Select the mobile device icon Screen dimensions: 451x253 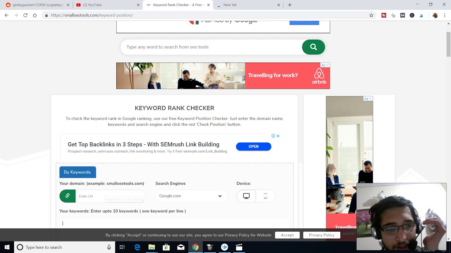point(265,196)
